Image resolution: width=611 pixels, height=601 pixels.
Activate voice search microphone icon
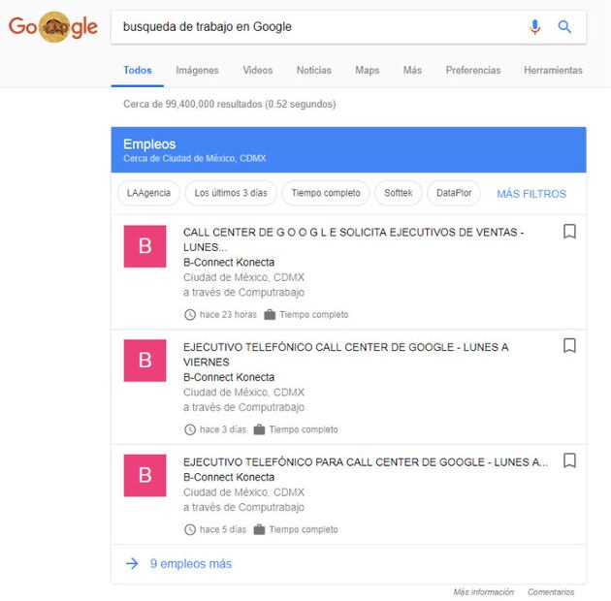[535, 27]
